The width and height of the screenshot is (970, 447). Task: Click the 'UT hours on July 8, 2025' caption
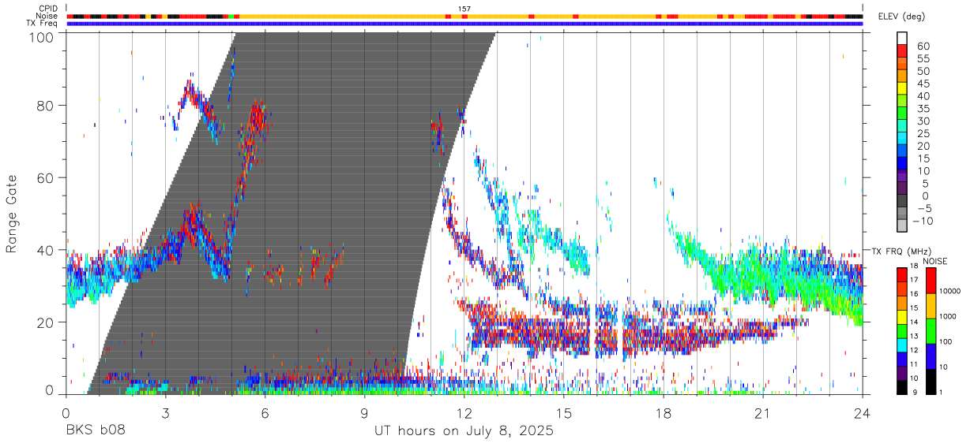pos(464,431)
